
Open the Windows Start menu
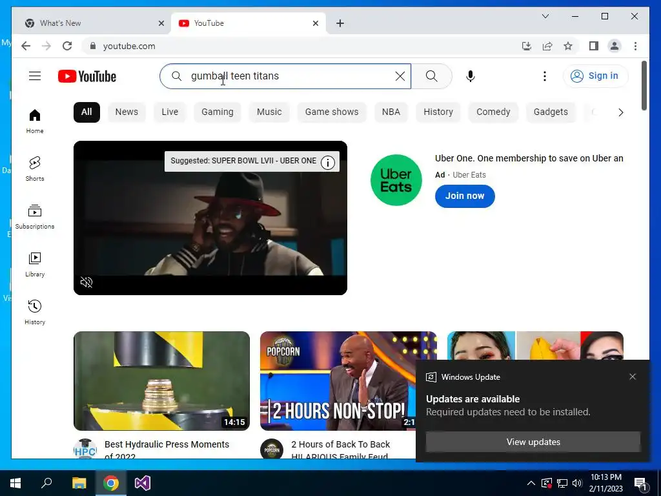pyautogui.click(x=15, y=483)
